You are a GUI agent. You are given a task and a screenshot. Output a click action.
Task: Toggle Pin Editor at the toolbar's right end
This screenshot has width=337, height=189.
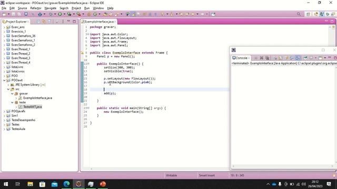213,14
